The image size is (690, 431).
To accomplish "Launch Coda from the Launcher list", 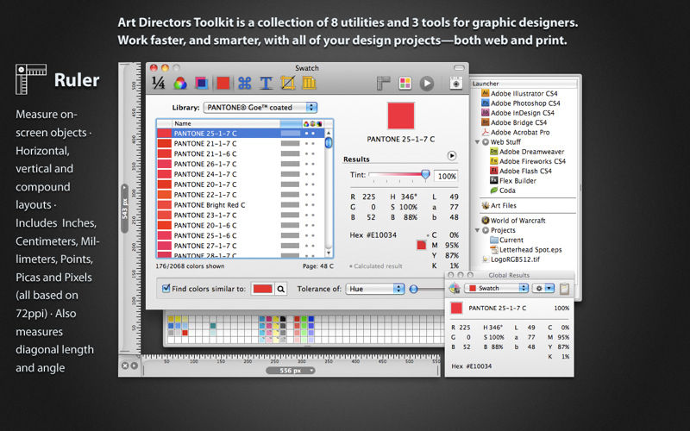I will (503, 190).
